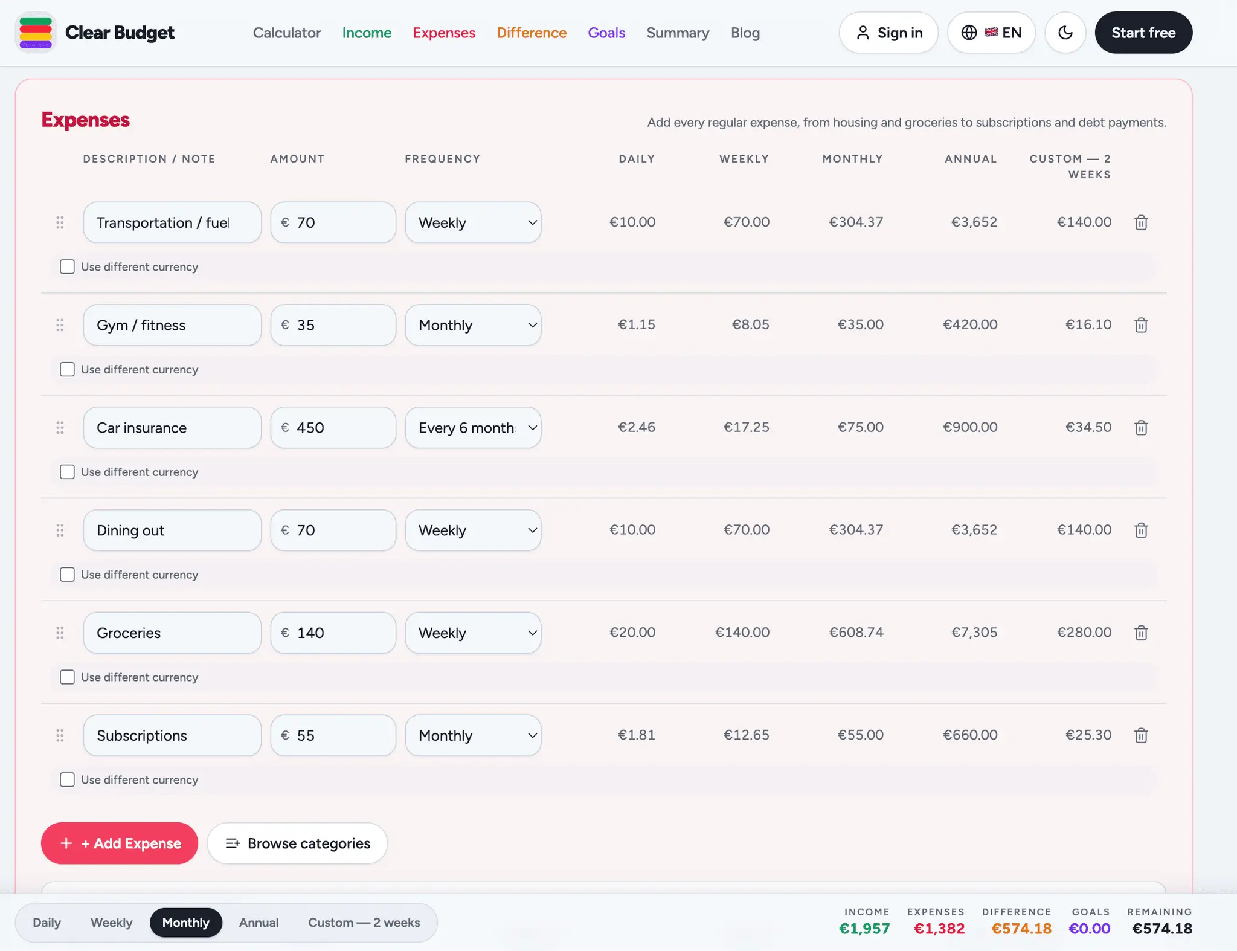Click the Clear Budget logo icon

click(36, 33)
